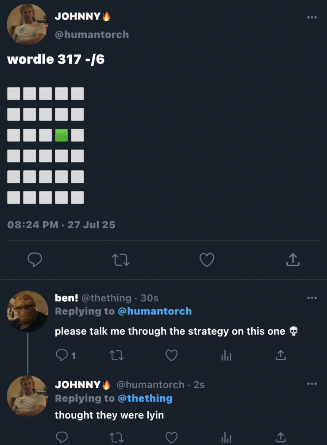Reply to the main wordle tweet
This screenshot has width=327, height=445.
click(35, 259)
